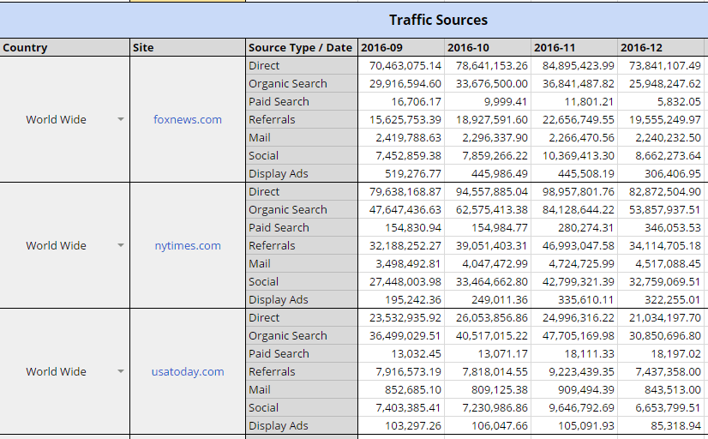Open the usatoday.com link

coord(187,372)
